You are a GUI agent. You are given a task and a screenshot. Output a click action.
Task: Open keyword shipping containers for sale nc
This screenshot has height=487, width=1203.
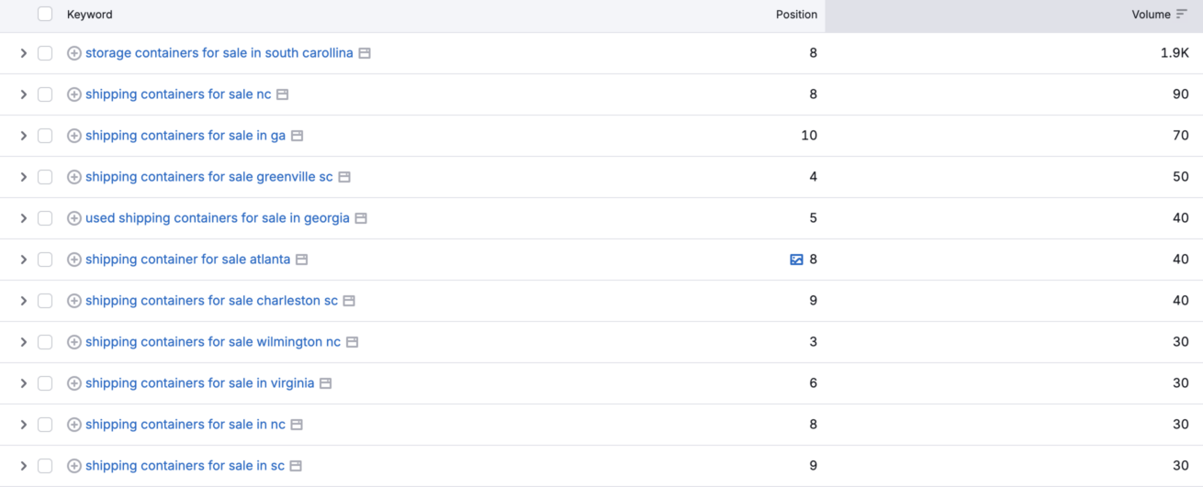coord(178,94)
